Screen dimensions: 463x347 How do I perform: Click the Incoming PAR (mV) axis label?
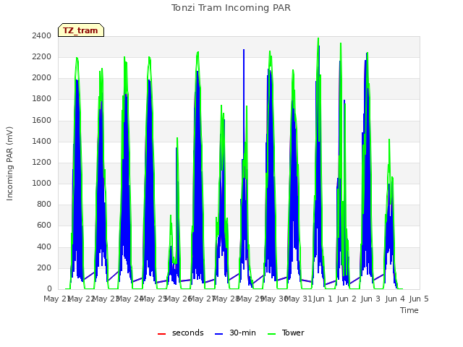pos(9,164)
